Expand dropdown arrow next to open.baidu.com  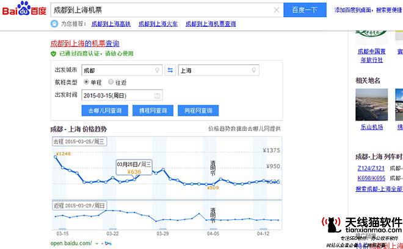point(97,244)
